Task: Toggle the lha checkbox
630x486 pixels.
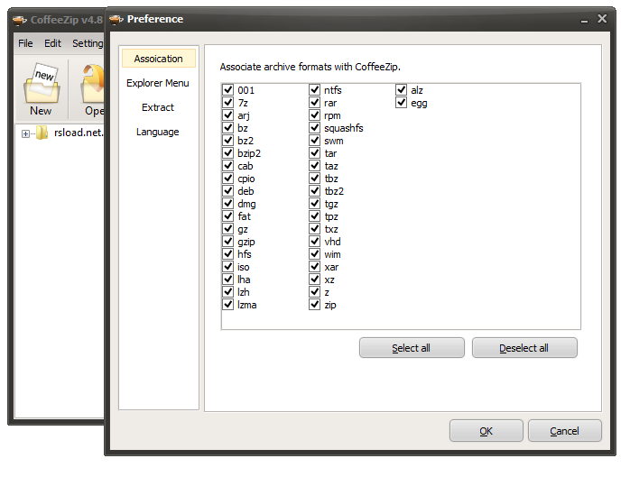Action: click(x=228, y=279)
